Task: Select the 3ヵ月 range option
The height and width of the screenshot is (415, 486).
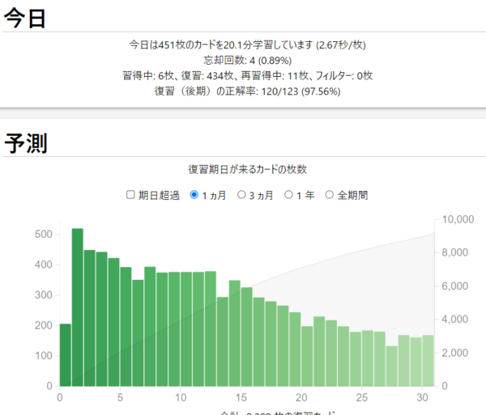Action: [241, 195]
